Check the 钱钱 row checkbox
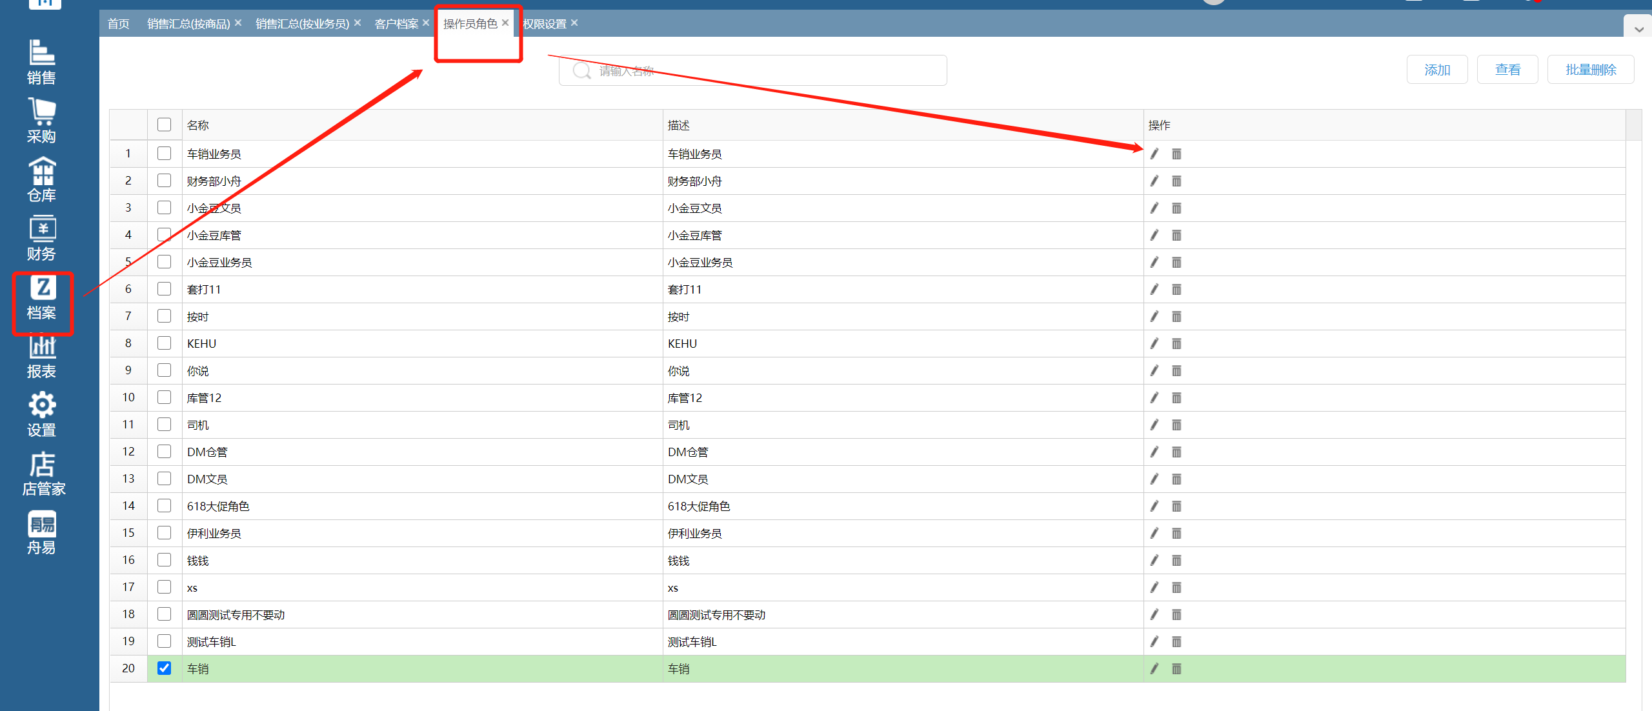The image size is (1652, 711). coord(165,559)
